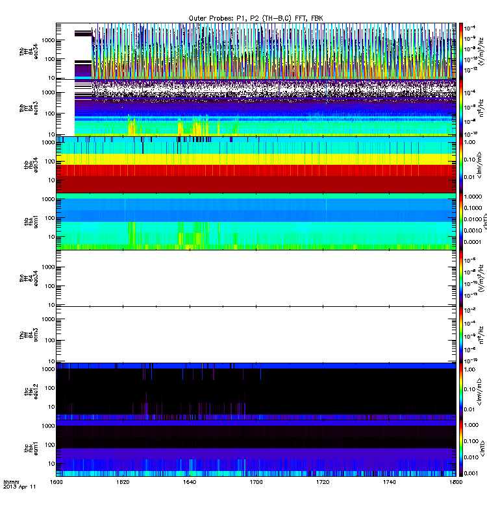Click the color bar beside thb fbk scm1 panel
The width and height of the screenshot is (487, 519).
(461, 221)
